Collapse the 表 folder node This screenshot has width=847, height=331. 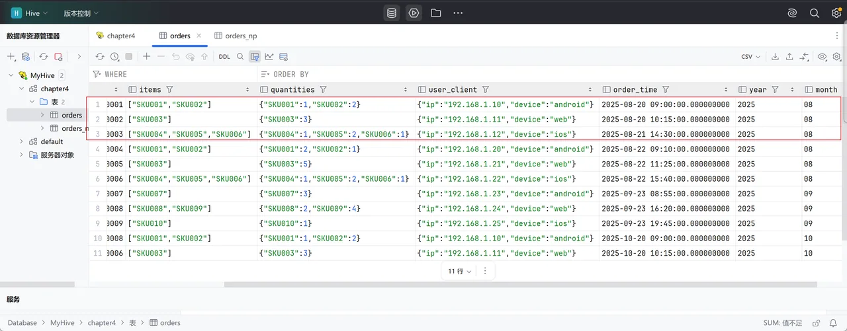tap(31, 102)
